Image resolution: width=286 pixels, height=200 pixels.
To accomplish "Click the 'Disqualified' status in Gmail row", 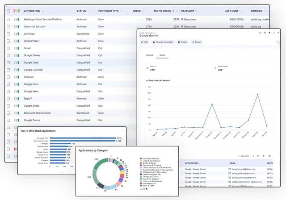I will (x=83, y=48).
